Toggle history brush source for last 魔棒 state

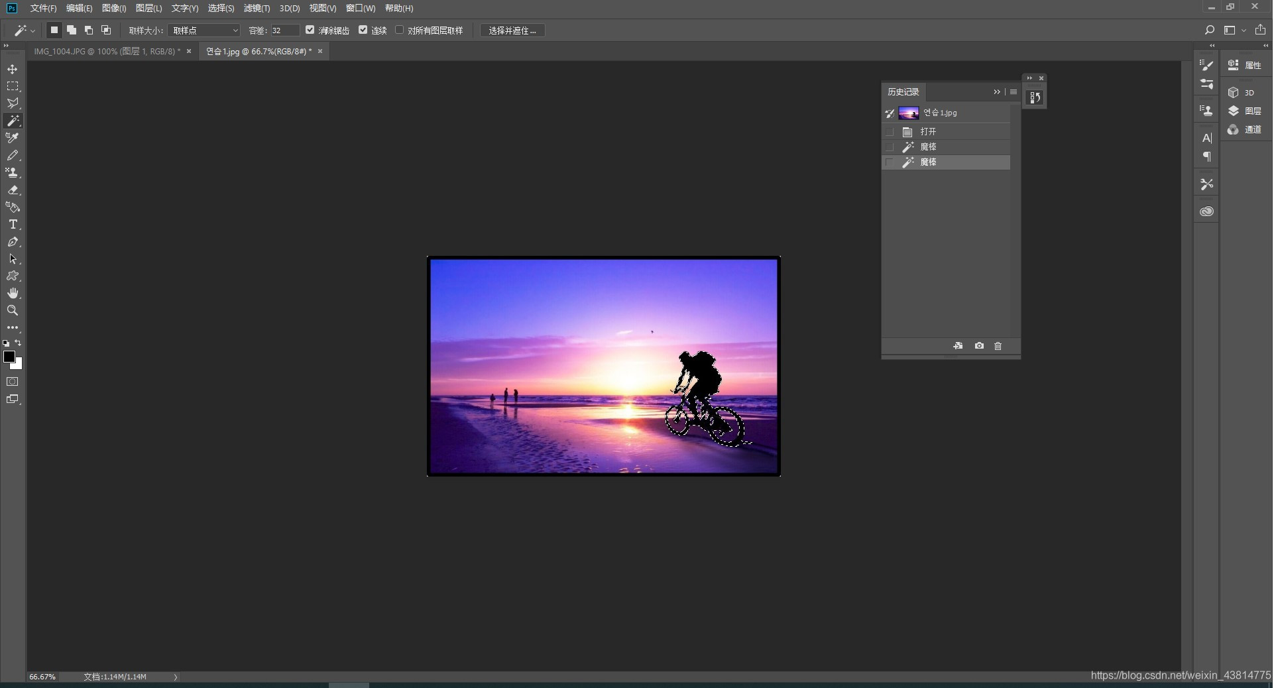[x=890, y=162]
